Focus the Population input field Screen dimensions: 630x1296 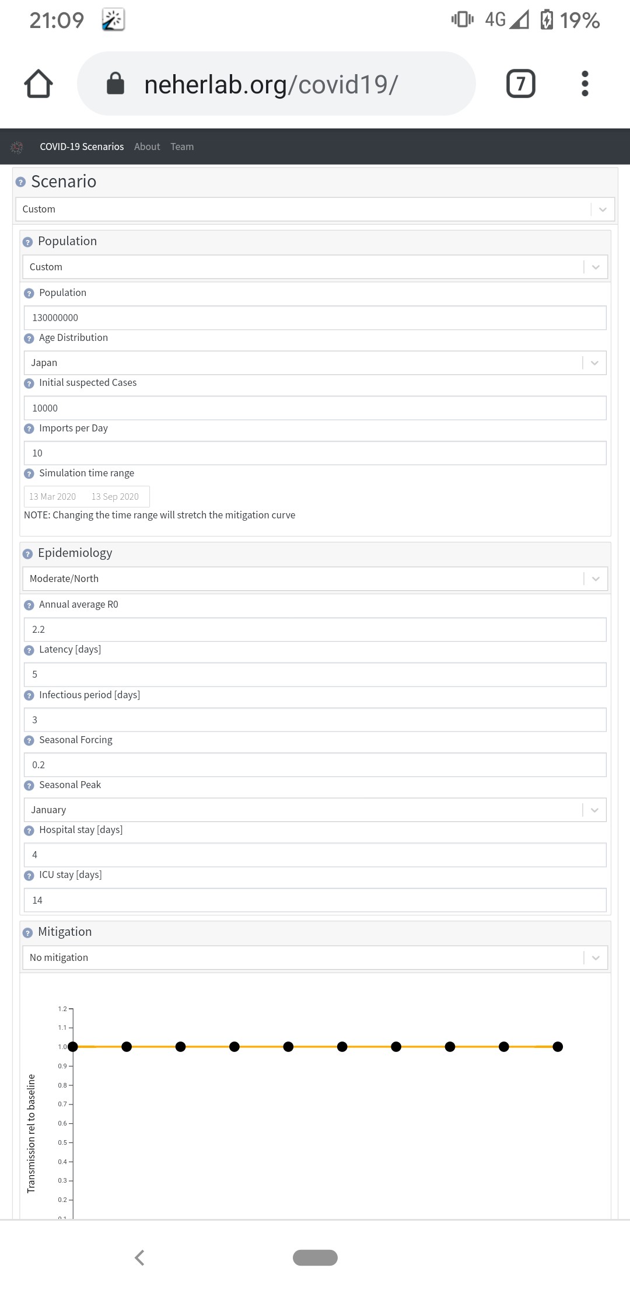tap(315, 318)
